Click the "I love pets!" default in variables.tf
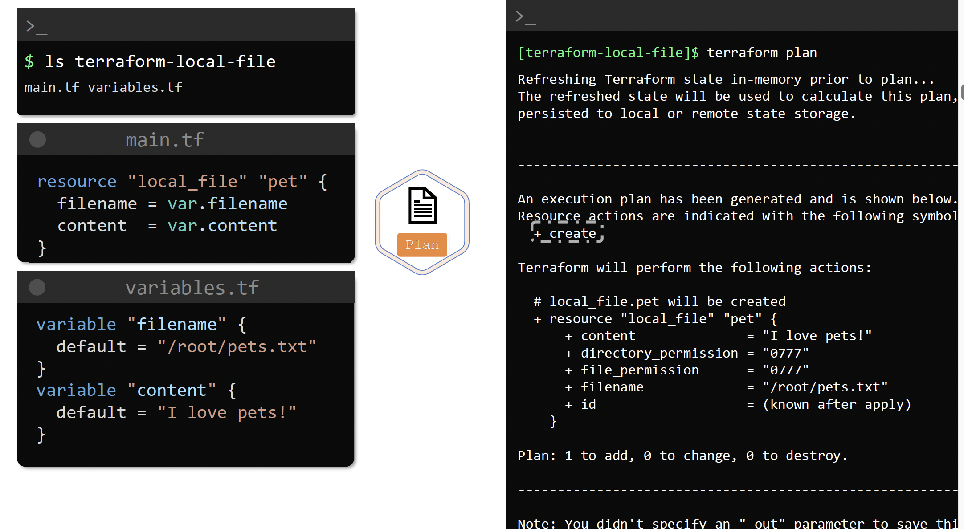The width and height of the screenshot is (964, 529). coord(227,413)
